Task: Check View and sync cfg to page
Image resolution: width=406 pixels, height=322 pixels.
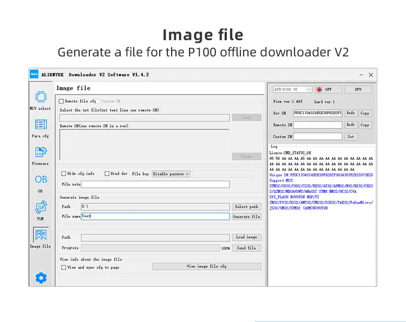Action: pos(63,267)
